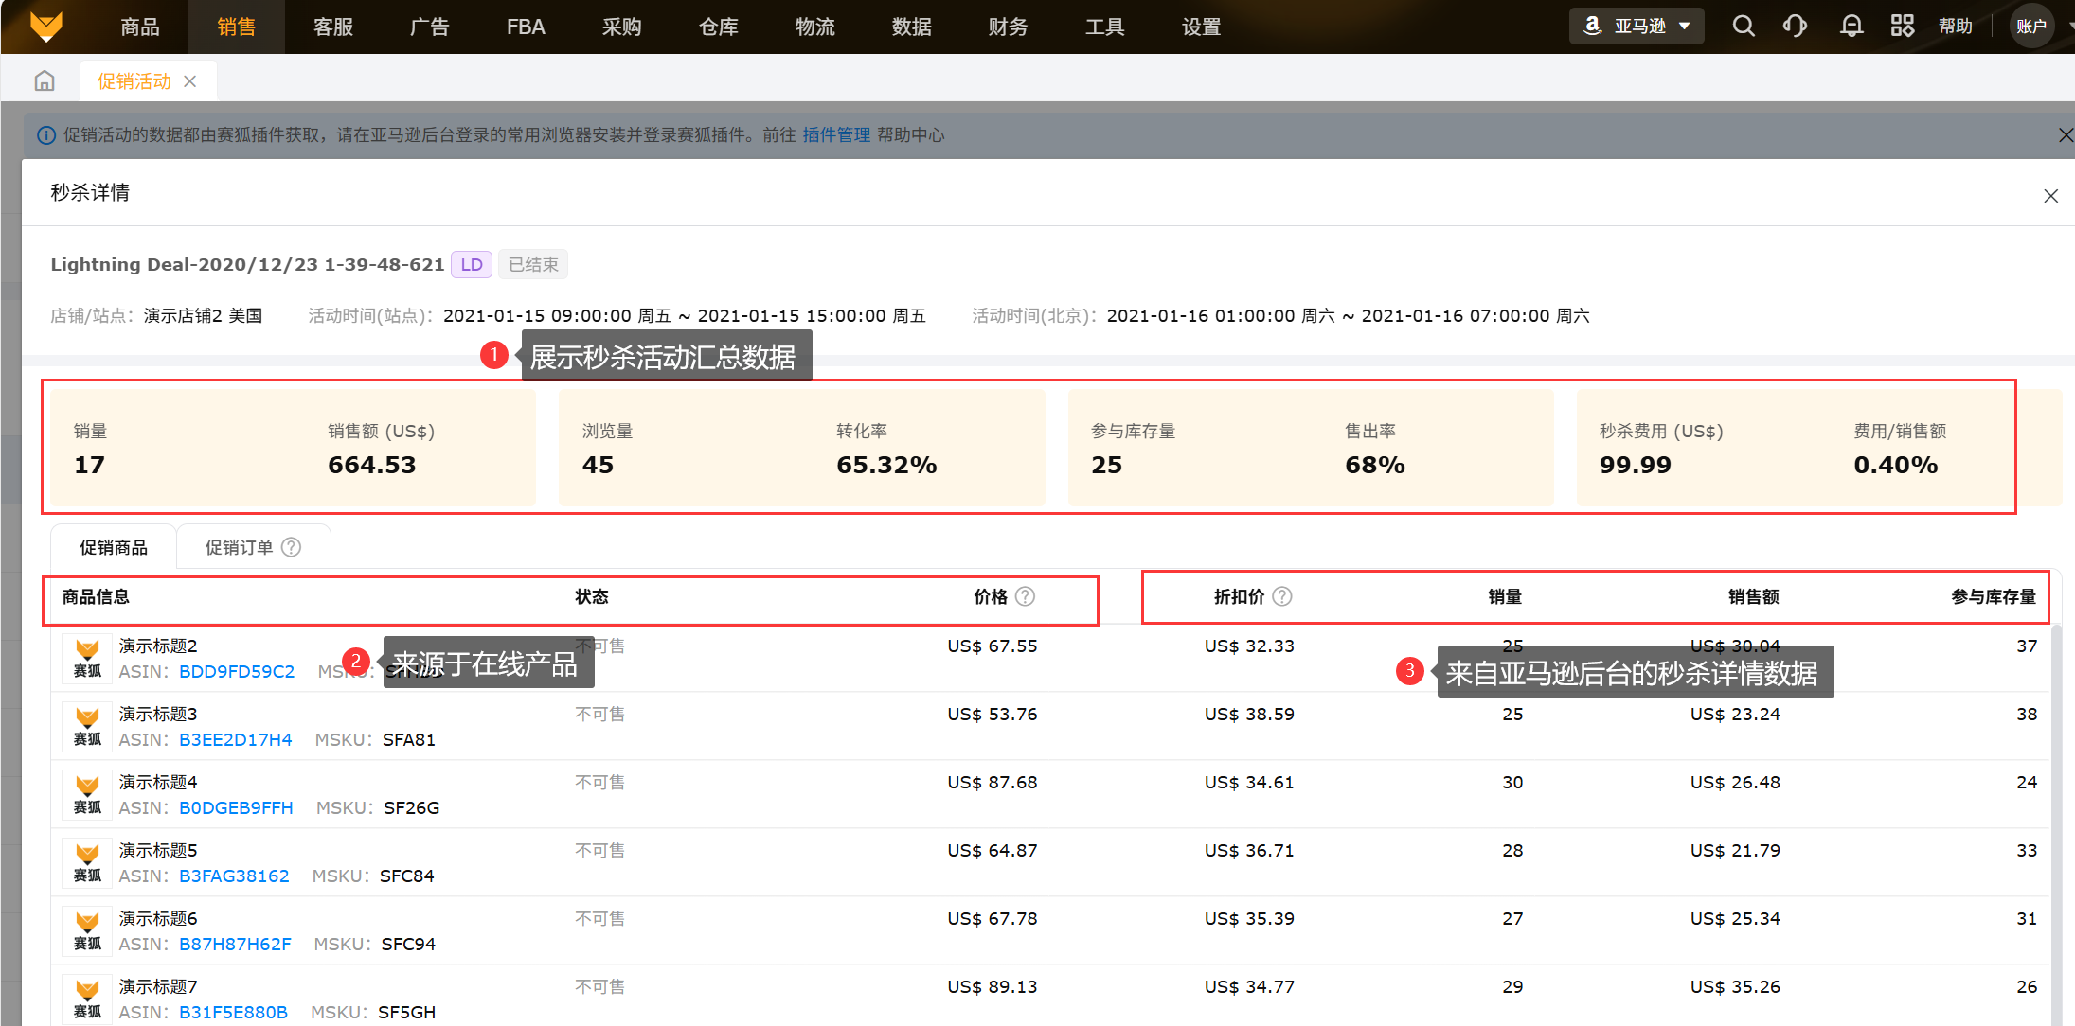Screen dimensions: 2075x1026
Task: Click help icon next to 折扣价 column
Action: (1282, 596)
